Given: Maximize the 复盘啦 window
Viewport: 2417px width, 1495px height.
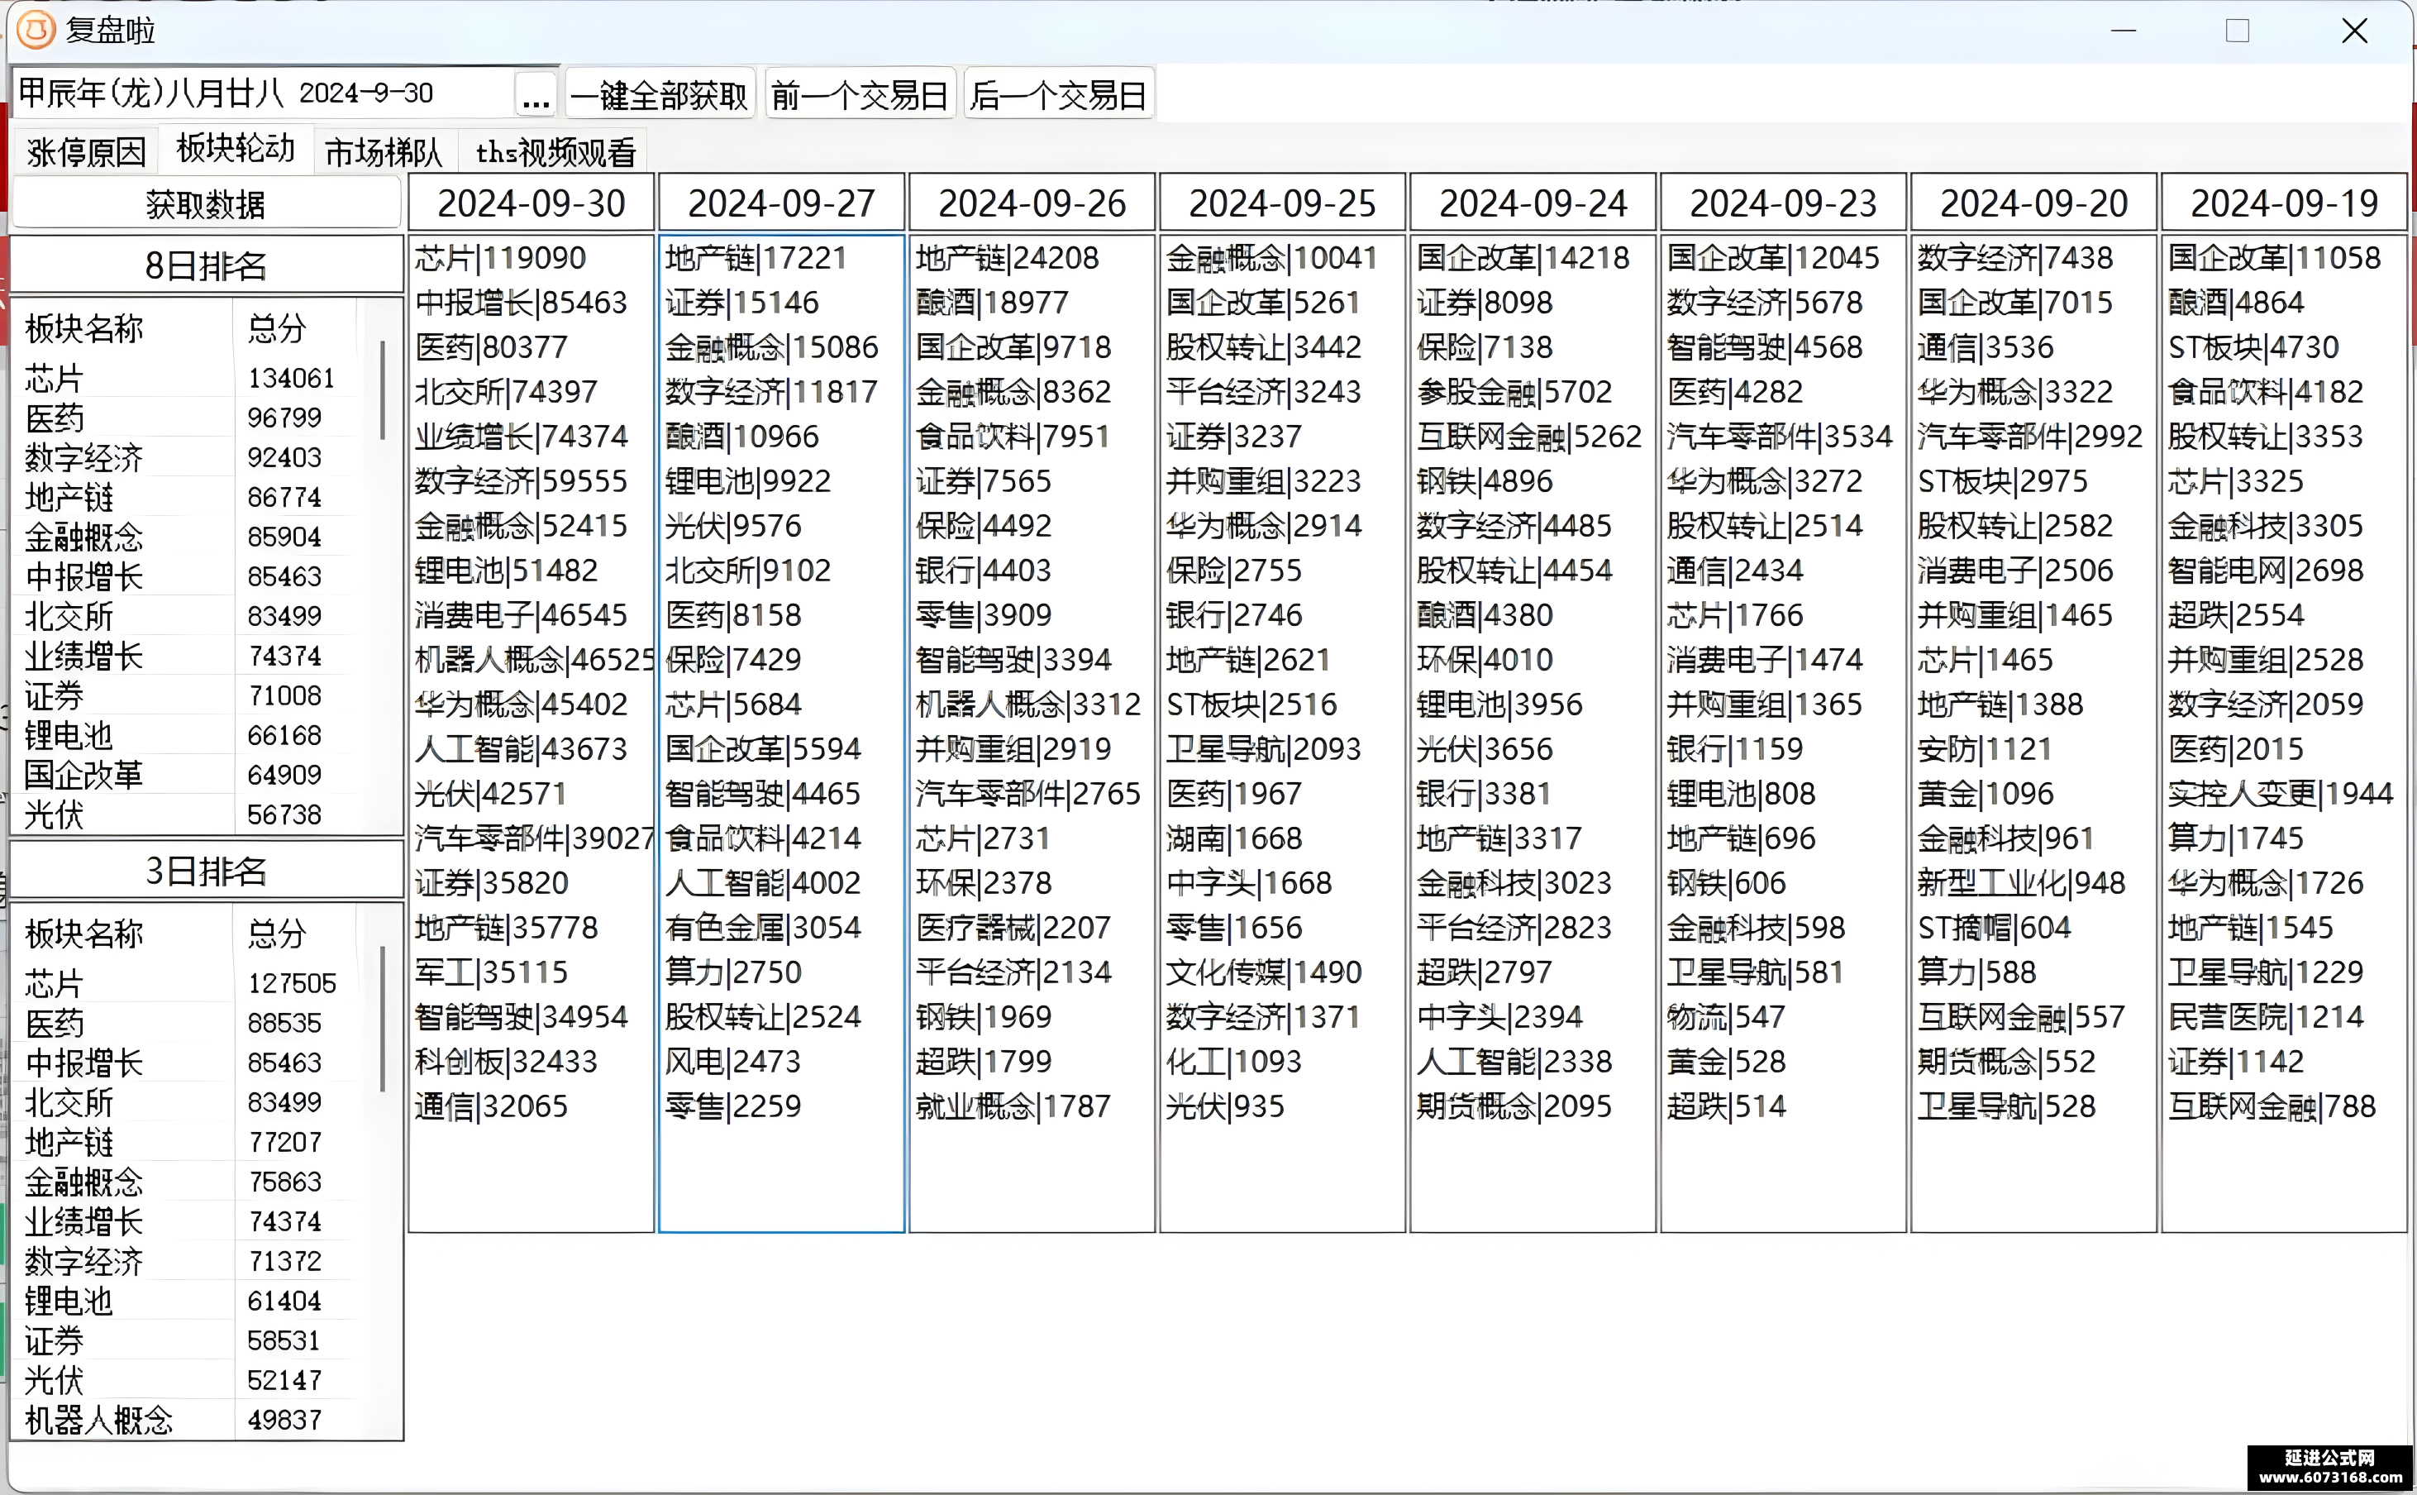Looking at the screenshot, I should click(x=2238, y=31).
